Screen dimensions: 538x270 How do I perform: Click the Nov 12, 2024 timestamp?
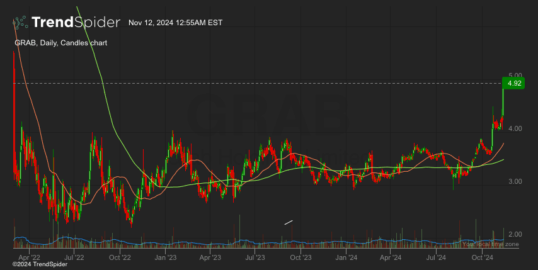point(175,23)
